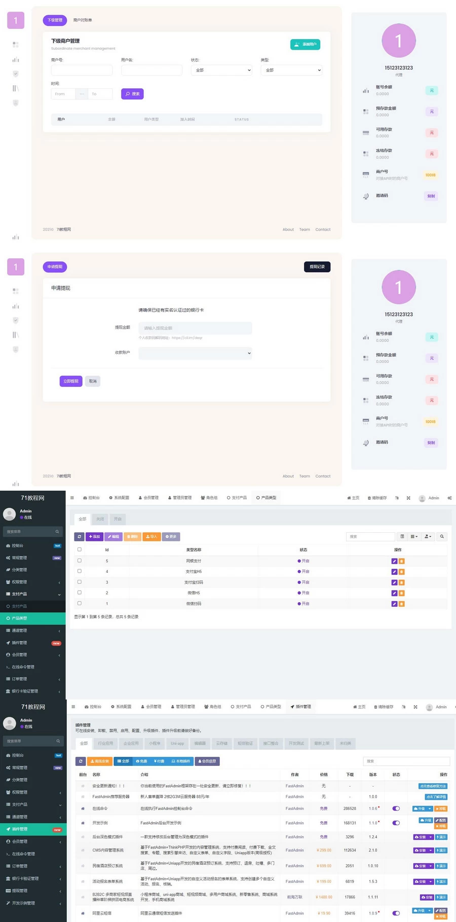This screenshot has width=456, height=922.
Task: Click the 添加用户 button
Action: point(305,45)
